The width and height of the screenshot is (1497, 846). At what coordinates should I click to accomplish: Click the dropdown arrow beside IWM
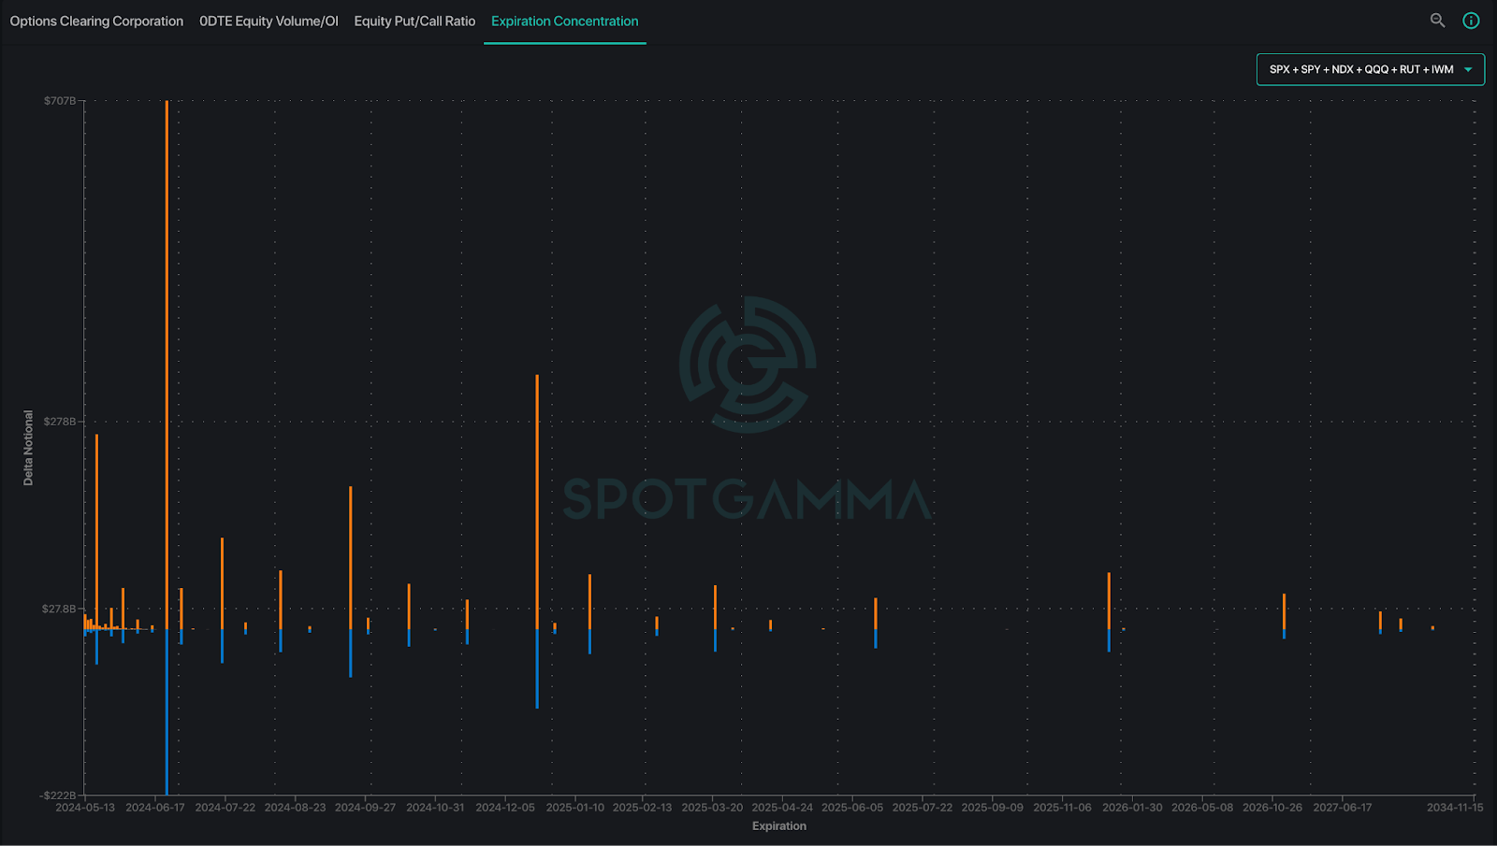[x=1468, y=69]
